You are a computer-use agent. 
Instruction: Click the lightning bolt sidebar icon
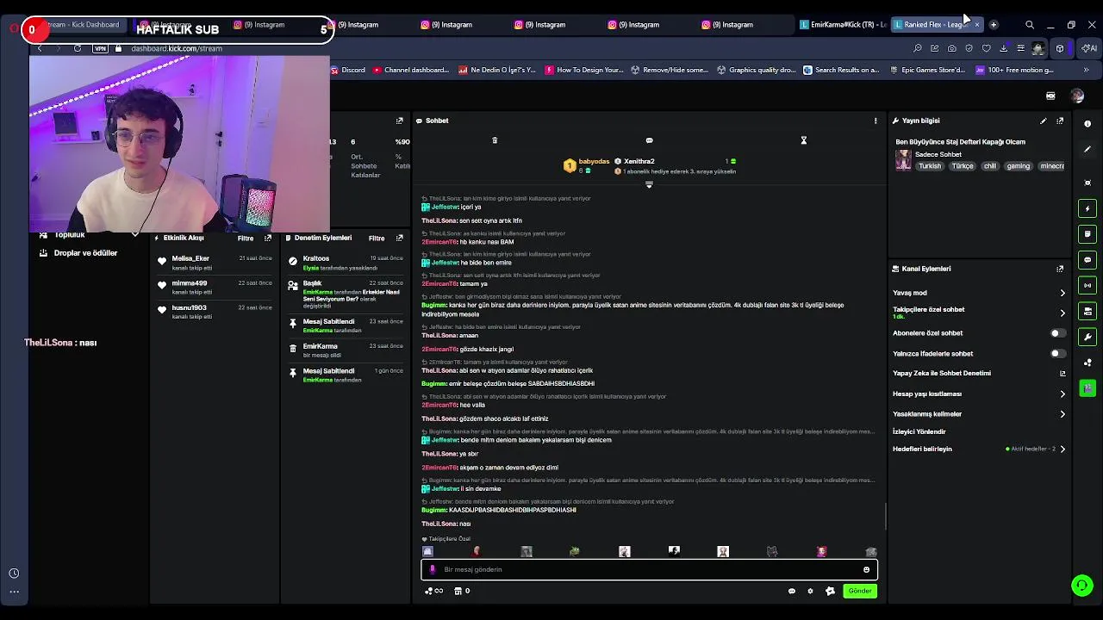(x=1087, y=208)
